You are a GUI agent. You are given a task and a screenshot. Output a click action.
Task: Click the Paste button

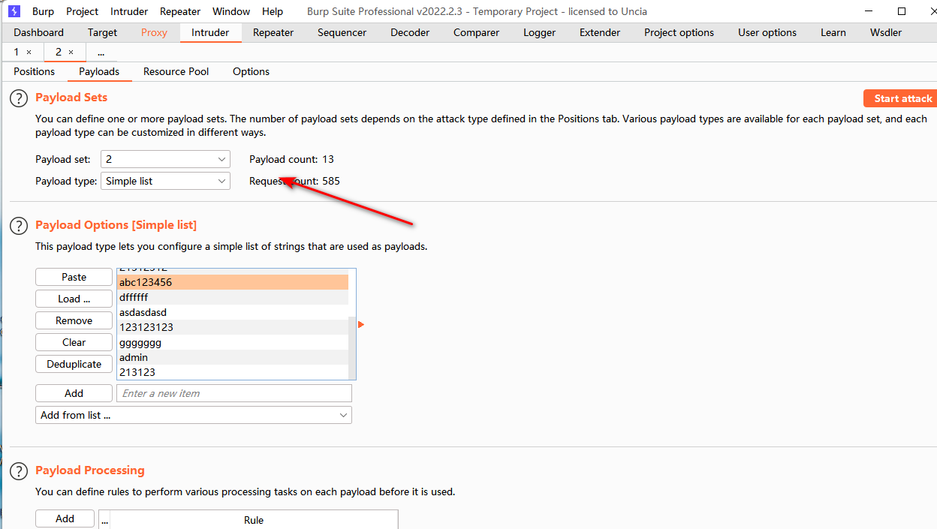click(74, 277)
